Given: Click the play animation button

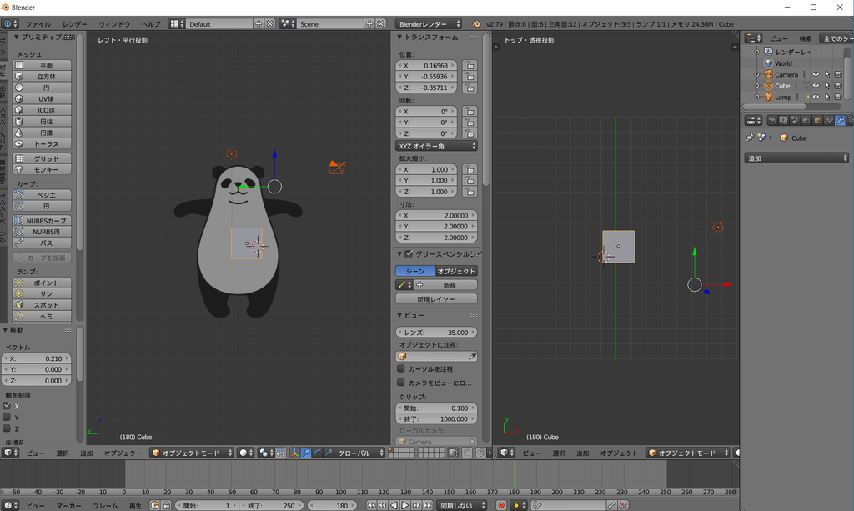Looking at the screenshot, I should 405,505.
